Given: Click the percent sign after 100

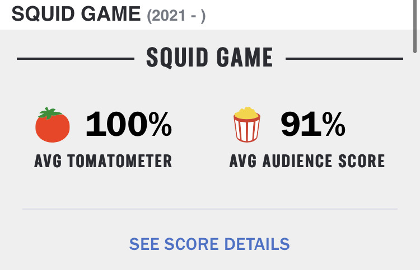Looking at the screenshot, I should 160,125.
